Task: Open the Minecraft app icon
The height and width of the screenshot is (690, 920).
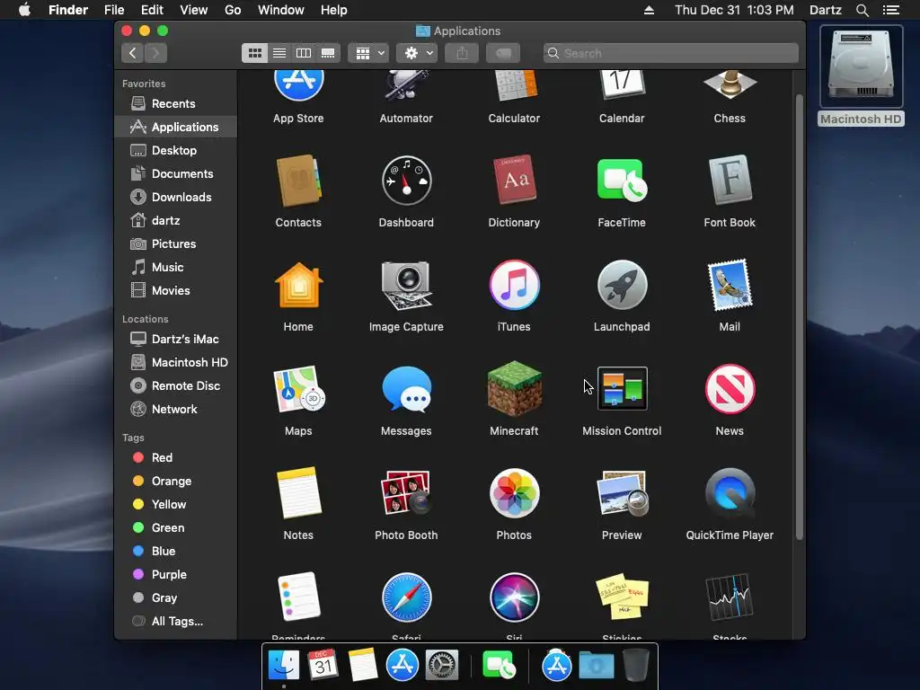Action: (x=514, y=389)
